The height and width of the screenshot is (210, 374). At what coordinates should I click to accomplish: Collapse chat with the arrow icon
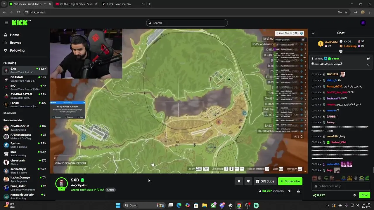[314, 33]
